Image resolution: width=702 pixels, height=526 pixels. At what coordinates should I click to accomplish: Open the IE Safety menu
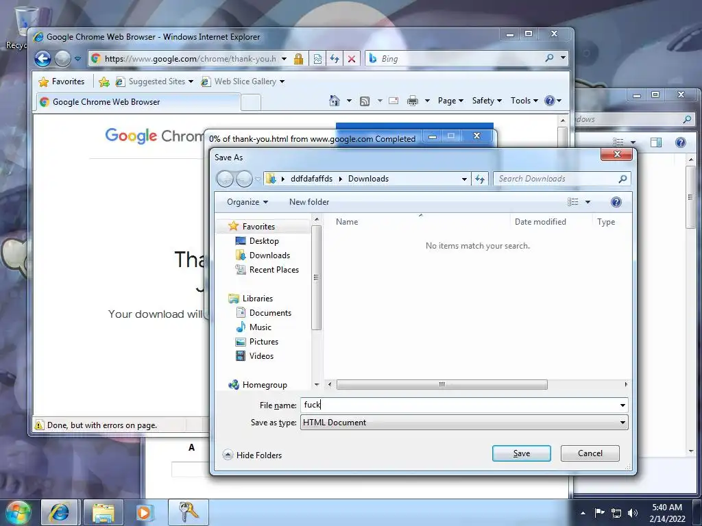tap(487, 101)
